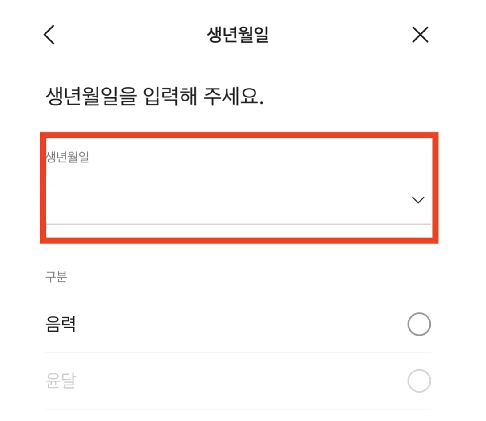Toggle the leap month circle control
The height and width of the screenshot is (421, 486).
419,381
